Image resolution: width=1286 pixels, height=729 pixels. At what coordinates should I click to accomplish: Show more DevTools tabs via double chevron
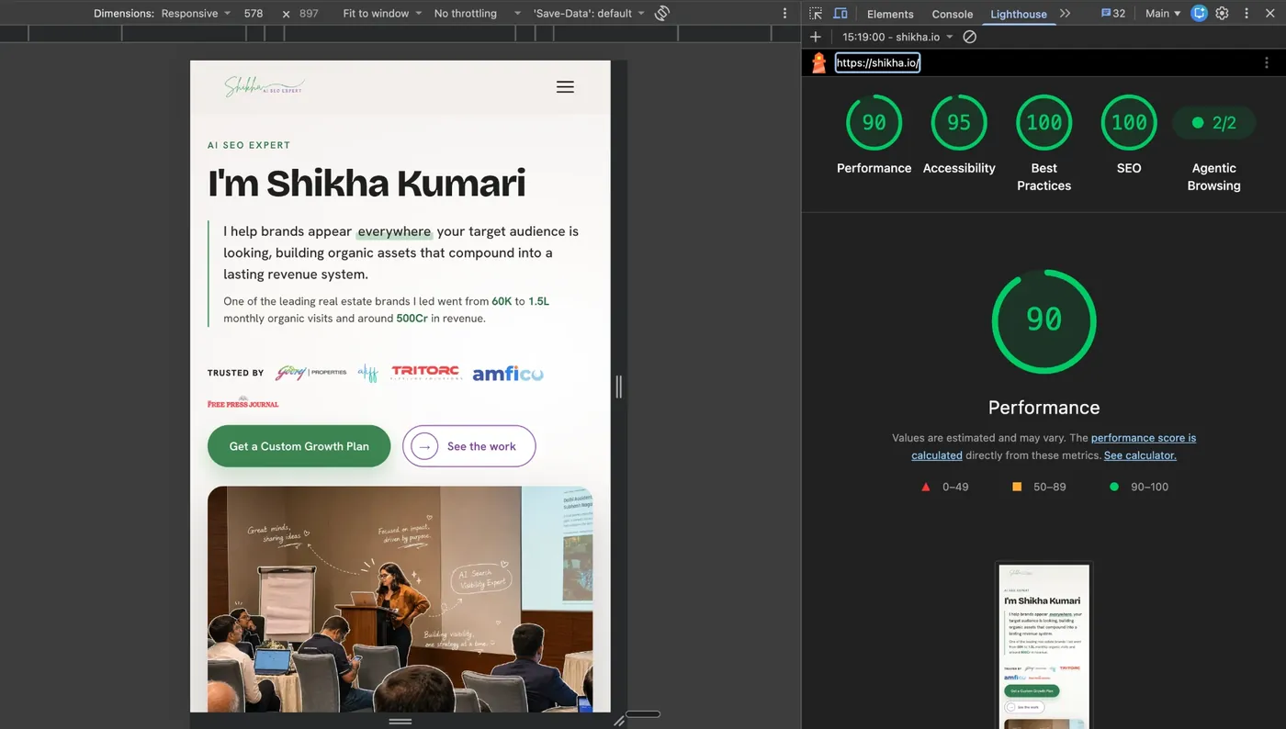pyautogui.click(x=1066, y=14)
